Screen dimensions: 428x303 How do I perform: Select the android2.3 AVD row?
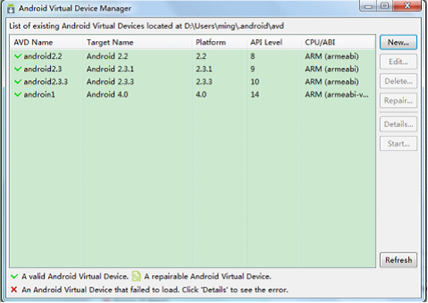point(193,69)
